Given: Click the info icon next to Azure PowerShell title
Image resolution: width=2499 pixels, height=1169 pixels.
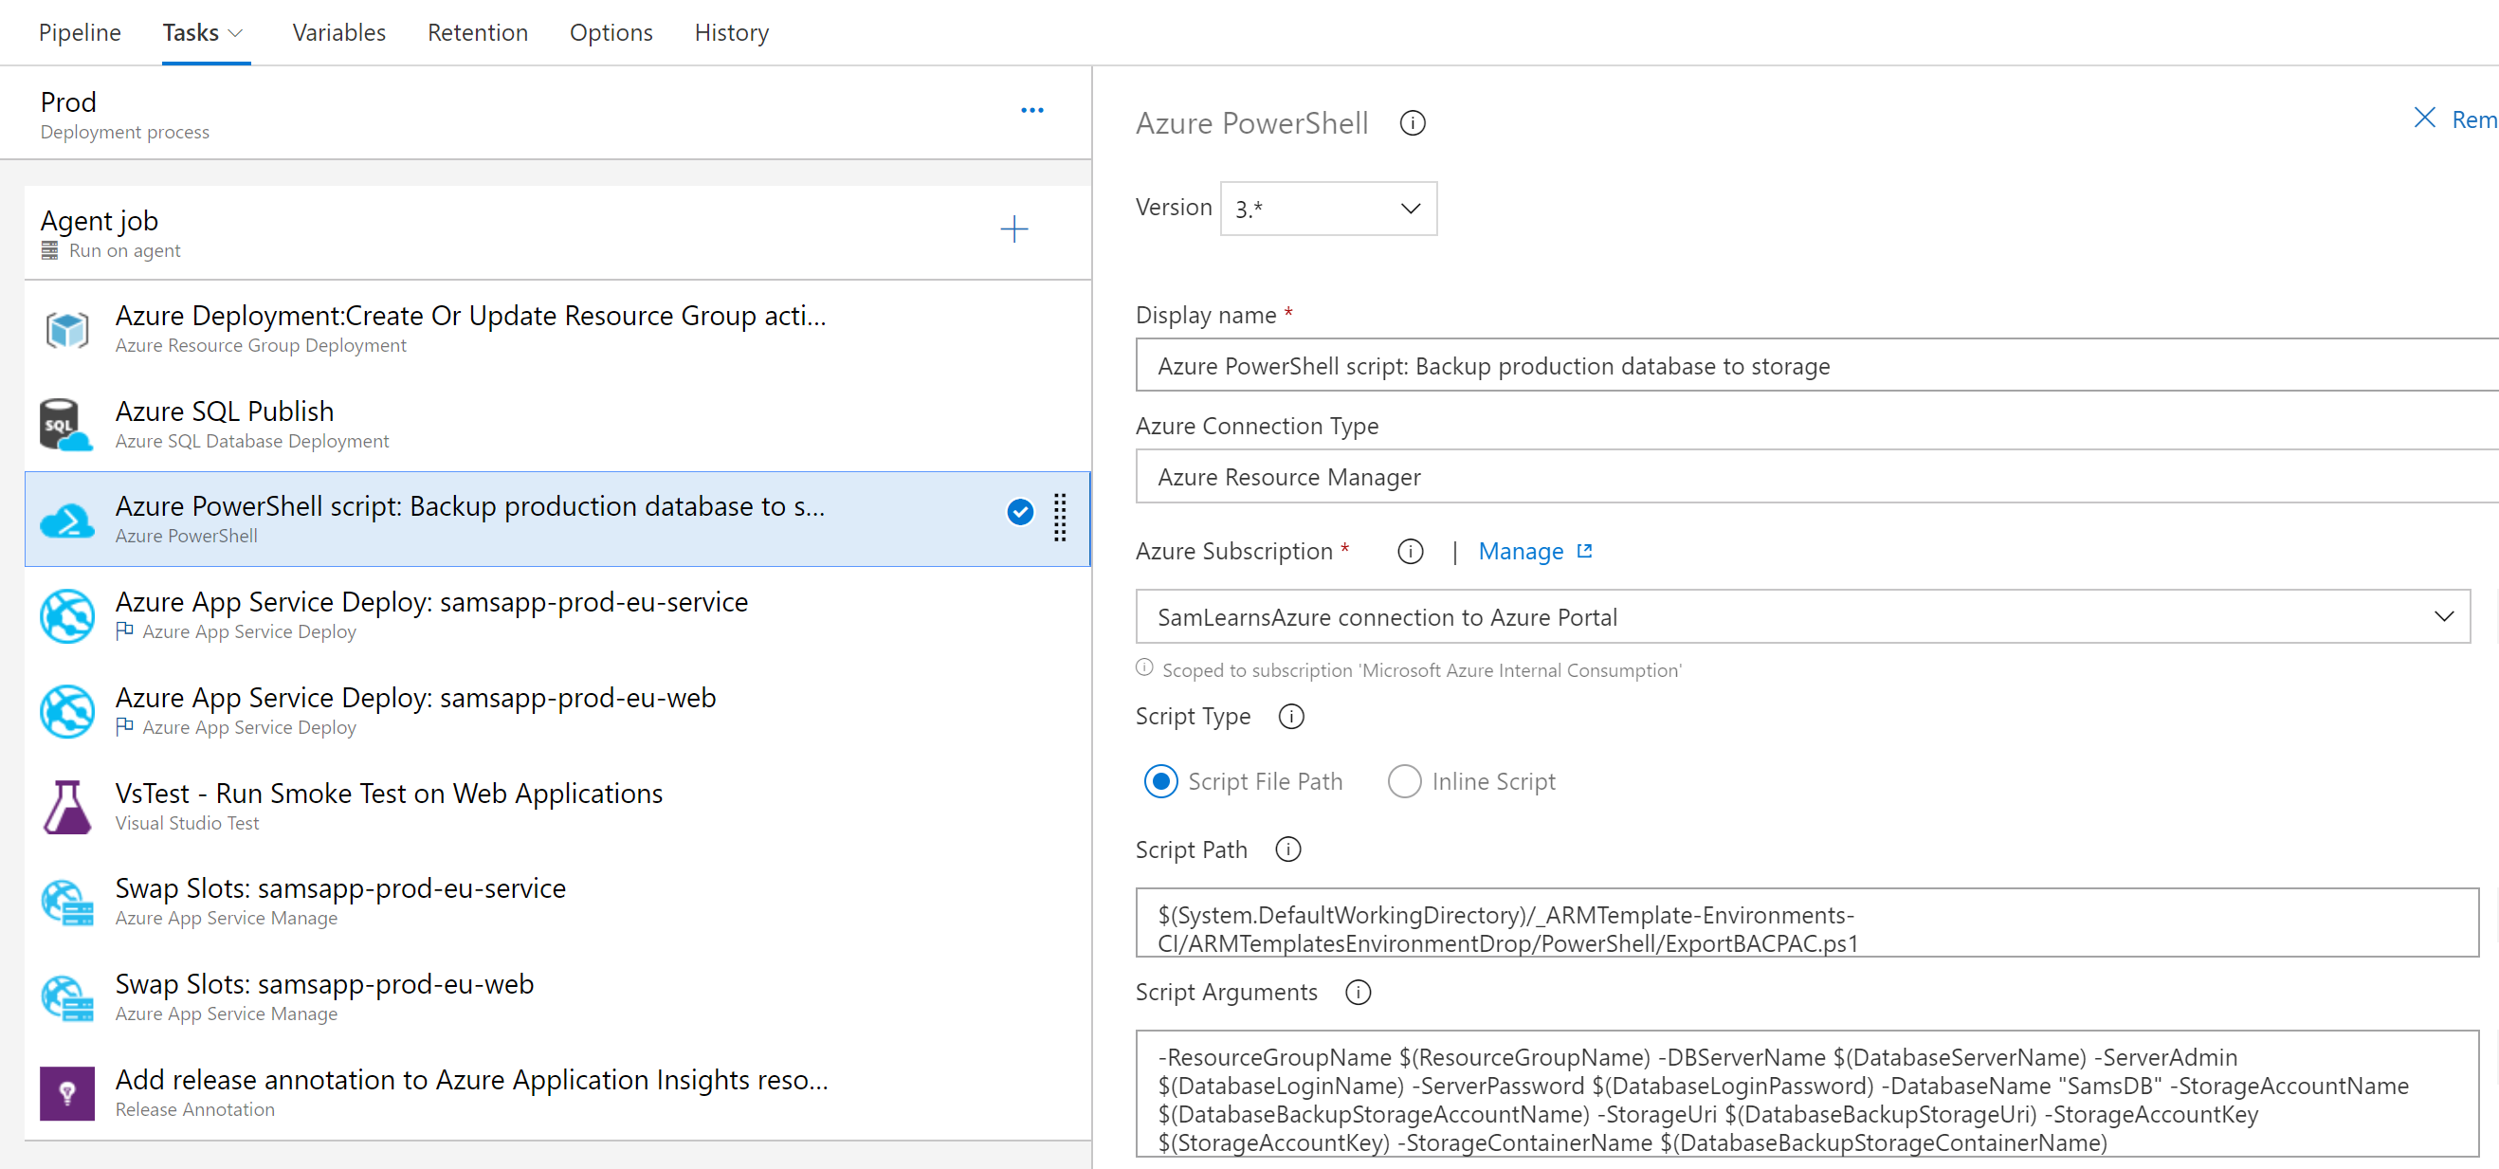Looking at the screenshot, I should [1413, 124].
